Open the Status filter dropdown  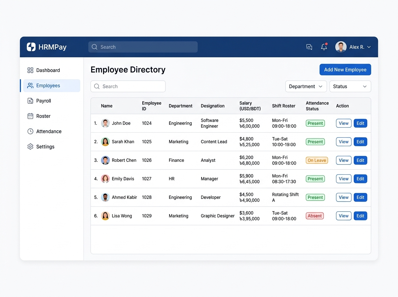click(350, 87)
